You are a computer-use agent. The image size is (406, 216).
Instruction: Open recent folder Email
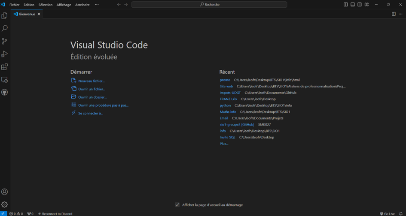224,118
